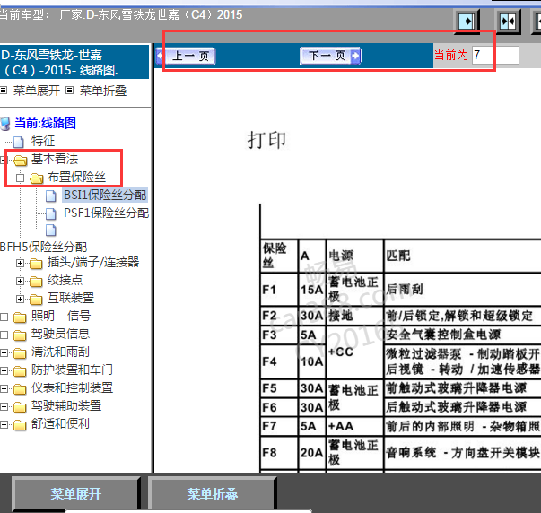The height and width of the screenshot is (513, 541).
Task: Click the 20A amperage cell
Action: click(312, 452)
